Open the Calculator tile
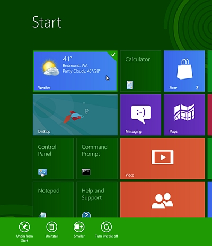 pos(140,71)
